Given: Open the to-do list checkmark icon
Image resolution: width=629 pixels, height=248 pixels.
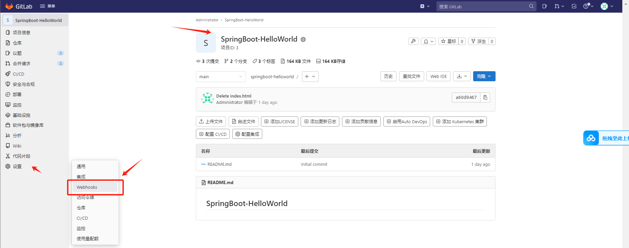Looking at the screenshot, I should [x=574, y=6].
